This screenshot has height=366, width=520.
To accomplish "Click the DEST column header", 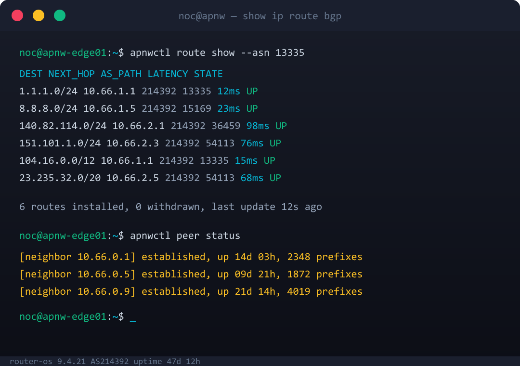I will (31, 74).
